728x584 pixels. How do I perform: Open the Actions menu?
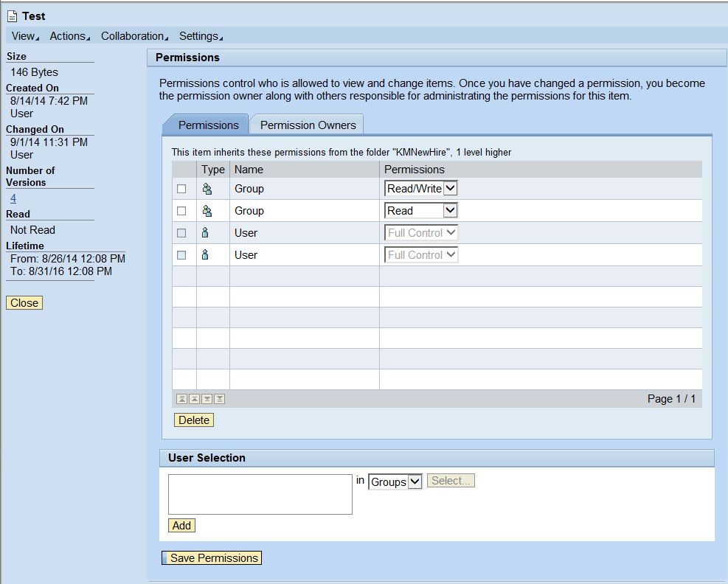coord(69,36)
